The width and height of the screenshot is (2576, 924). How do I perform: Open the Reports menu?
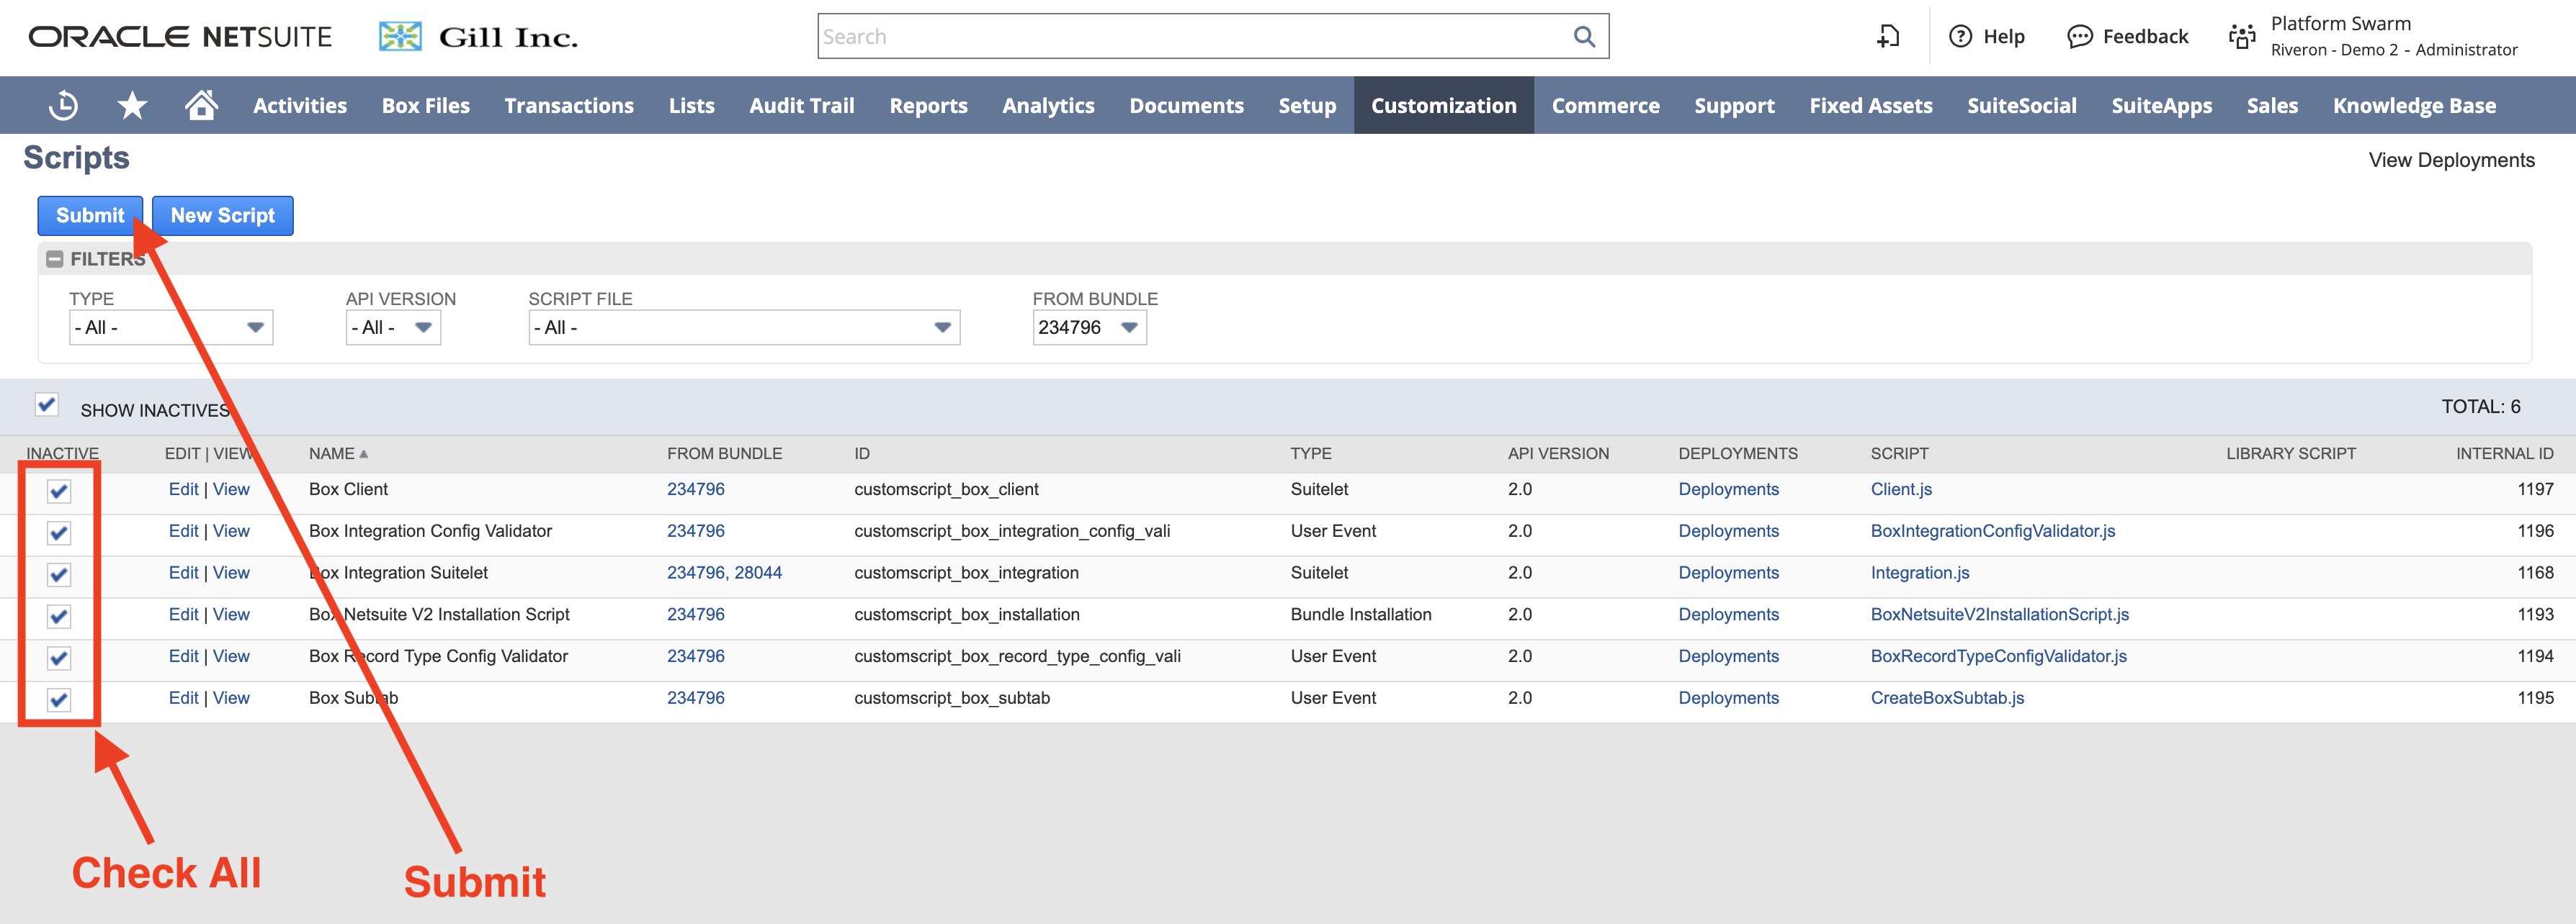pyautogui.click(x=928, y=106)
